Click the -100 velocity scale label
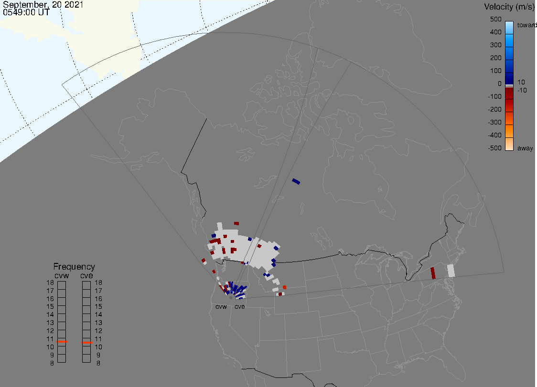 pos(494,96)
